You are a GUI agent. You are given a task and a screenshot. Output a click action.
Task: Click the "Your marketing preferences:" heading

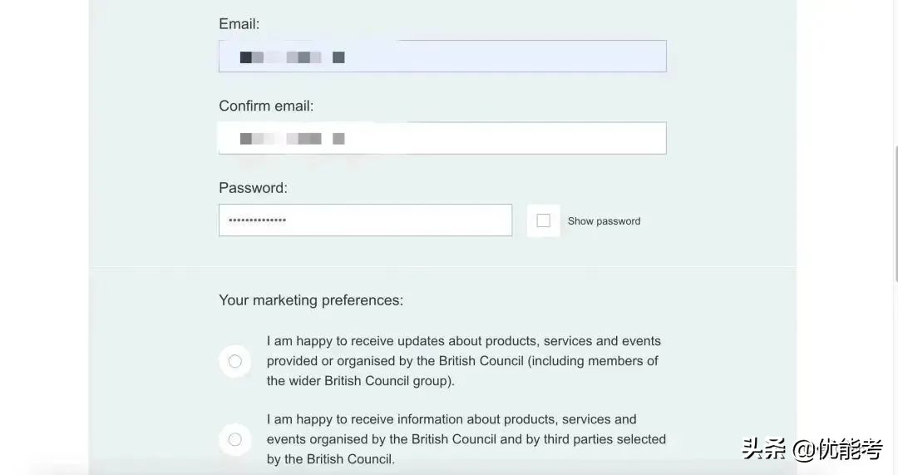pyautogui.click(x=311, y=300)
